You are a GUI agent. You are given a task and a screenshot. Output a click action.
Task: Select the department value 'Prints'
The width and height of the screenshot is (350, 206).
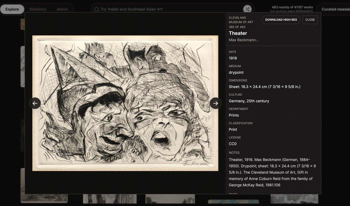click(x=234, y=115)
